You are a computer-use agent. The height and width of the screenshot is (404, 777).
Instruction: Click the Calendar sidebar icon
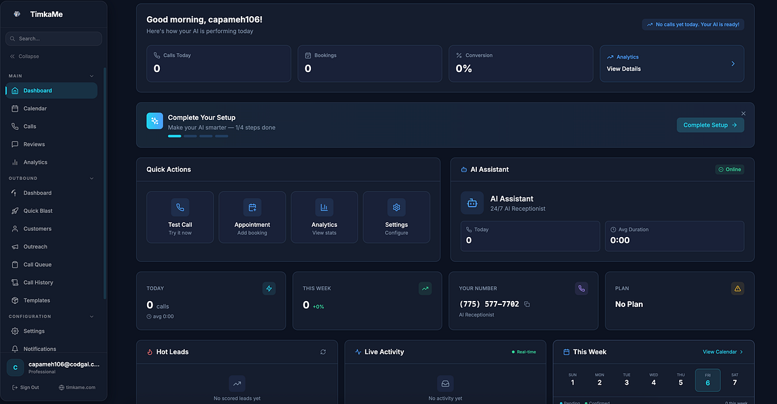click(15, 108)
